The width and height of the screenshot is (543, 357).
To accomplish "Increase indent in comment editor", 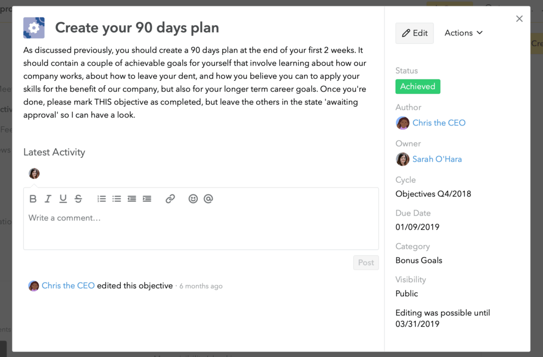I will point(147,199).
